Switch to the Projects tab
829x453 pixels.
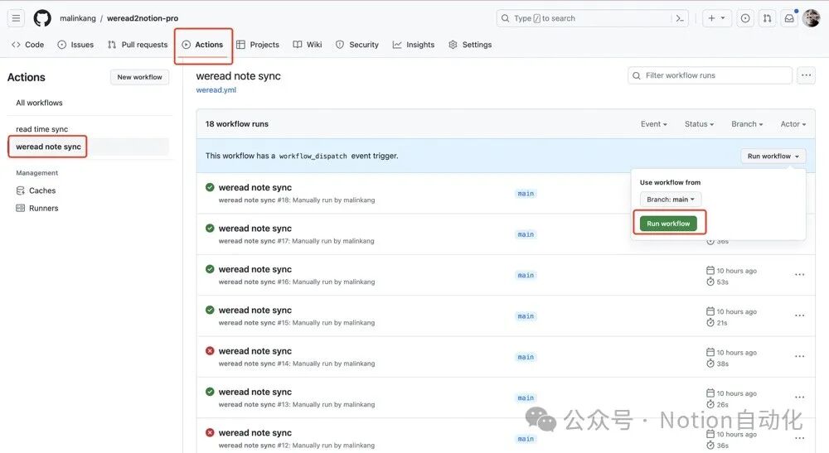pos(258,45)
